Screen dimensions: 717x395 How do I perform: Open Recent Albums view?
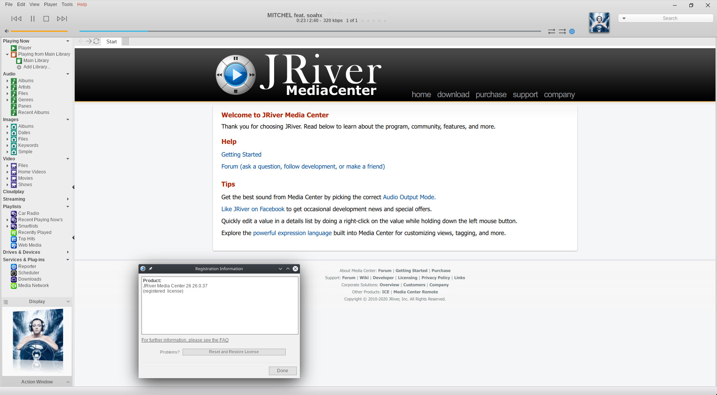(34, 112)
